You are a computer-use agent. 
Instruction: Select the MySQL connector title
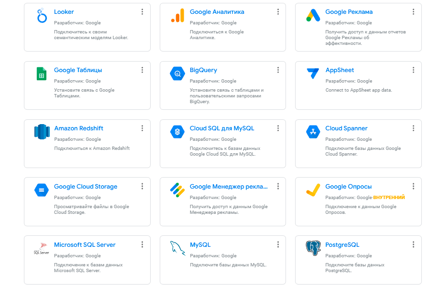point(200,244)
